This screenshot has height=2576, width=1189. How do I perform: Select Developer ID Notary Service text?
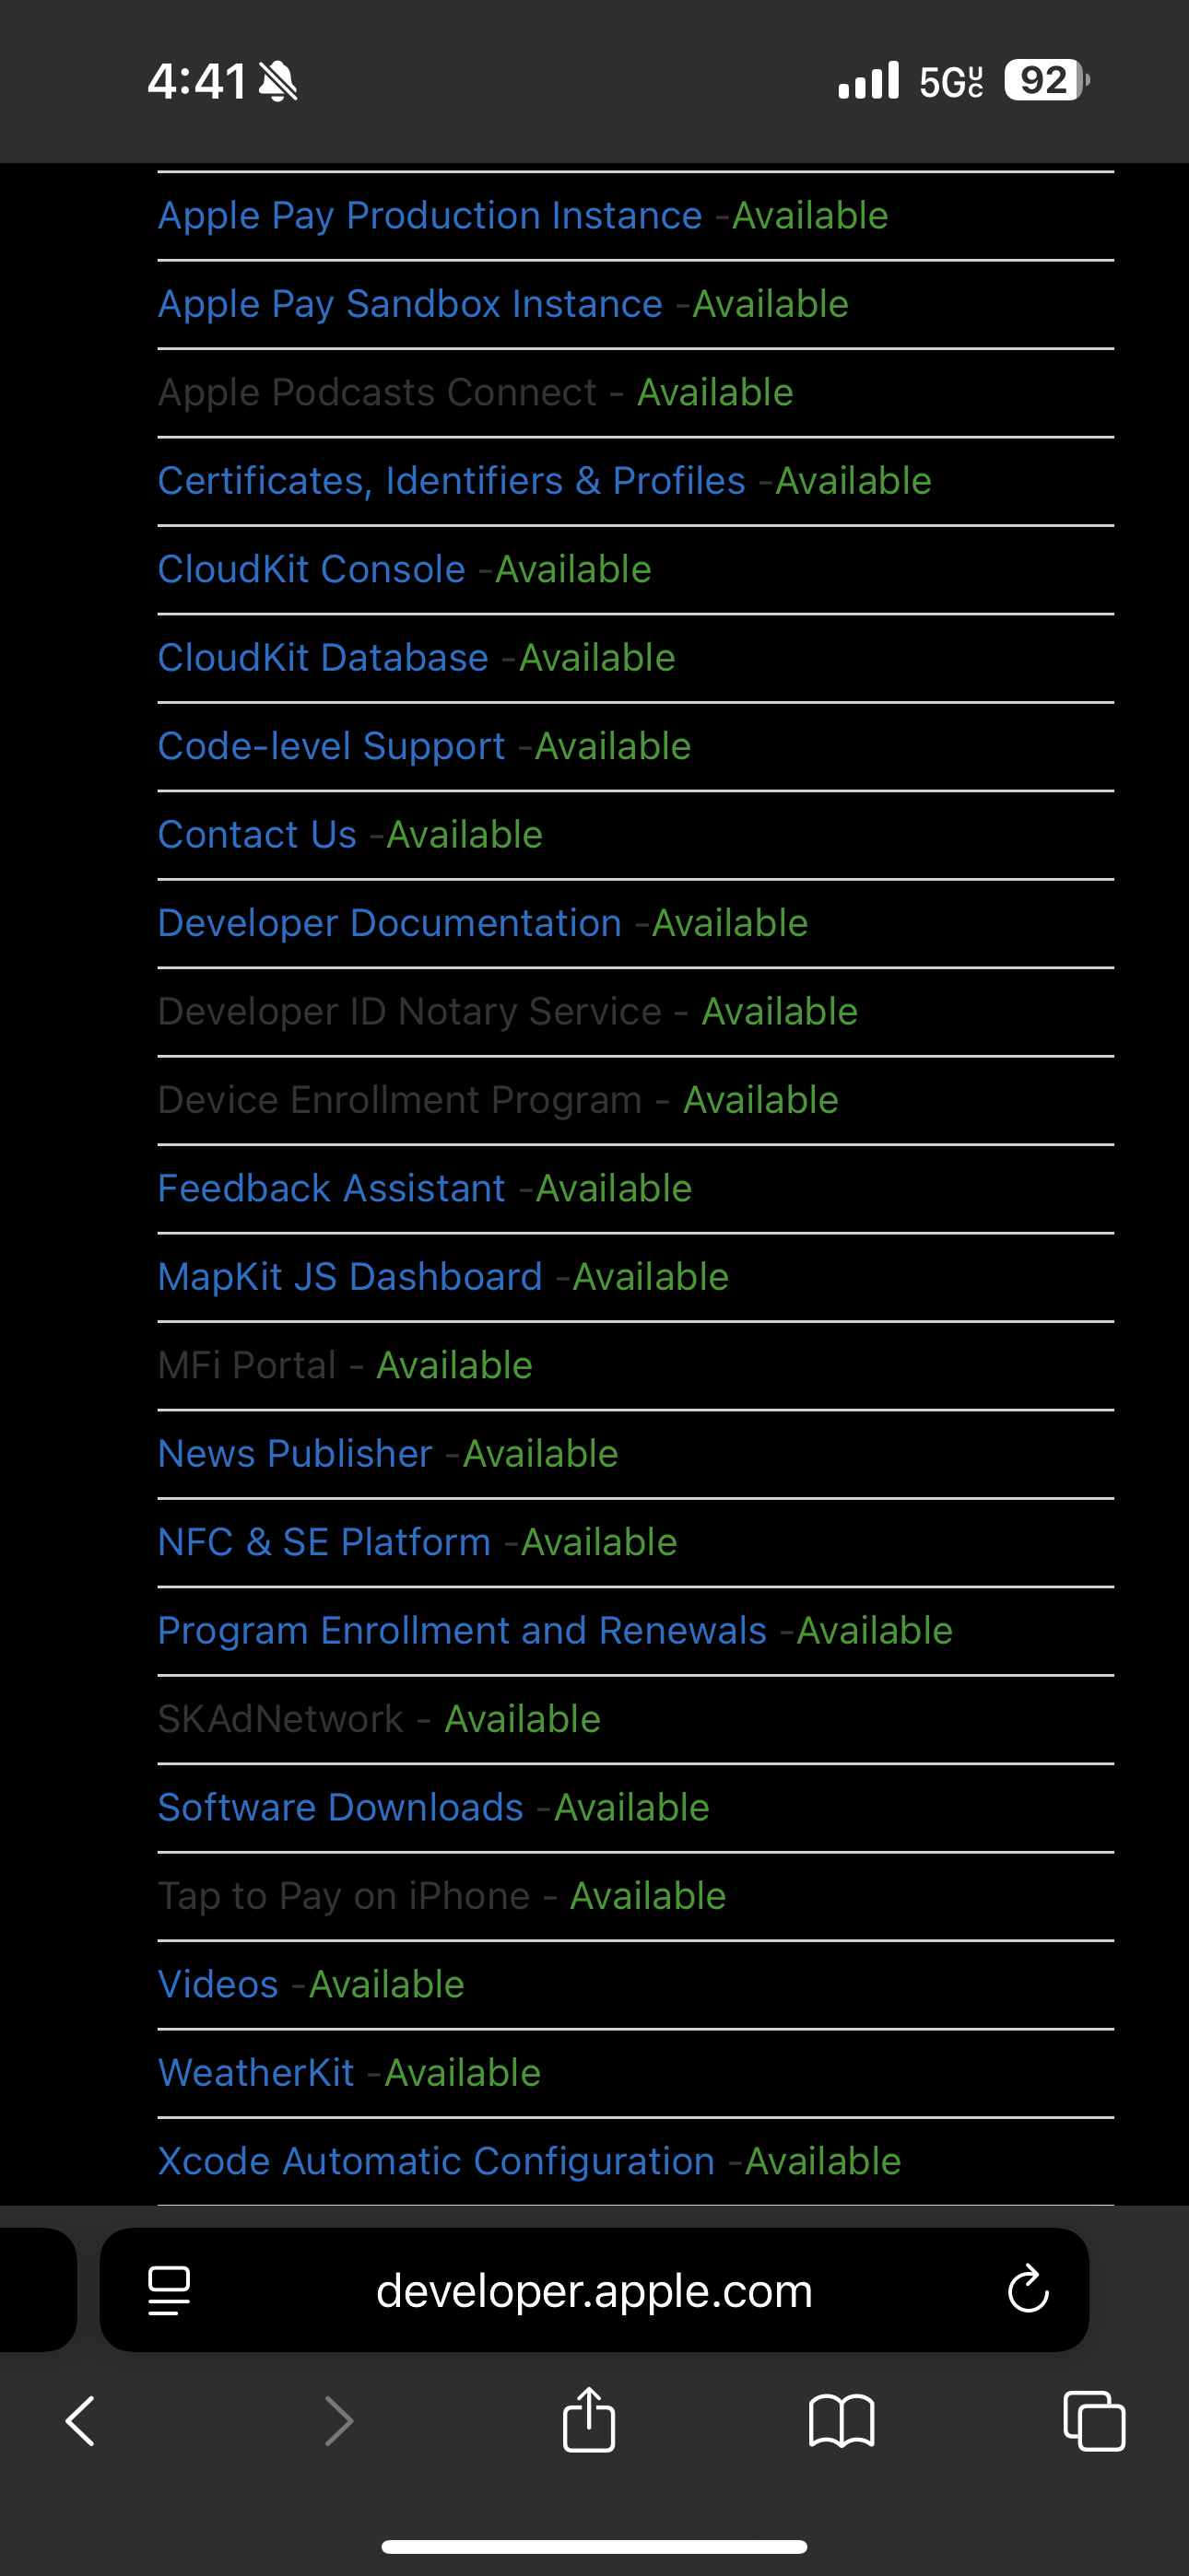tap(410, 1012)
